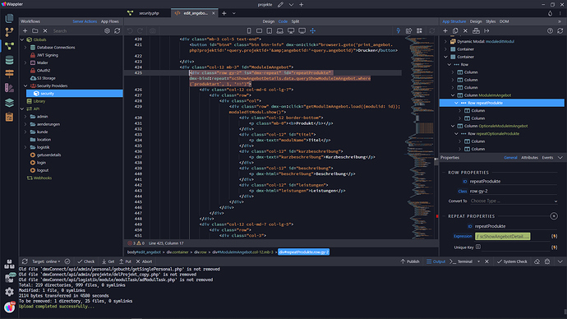Run the System Check button
Image resolution: width=567 pixels, height=319 pixels.
[x=512, y=261]
